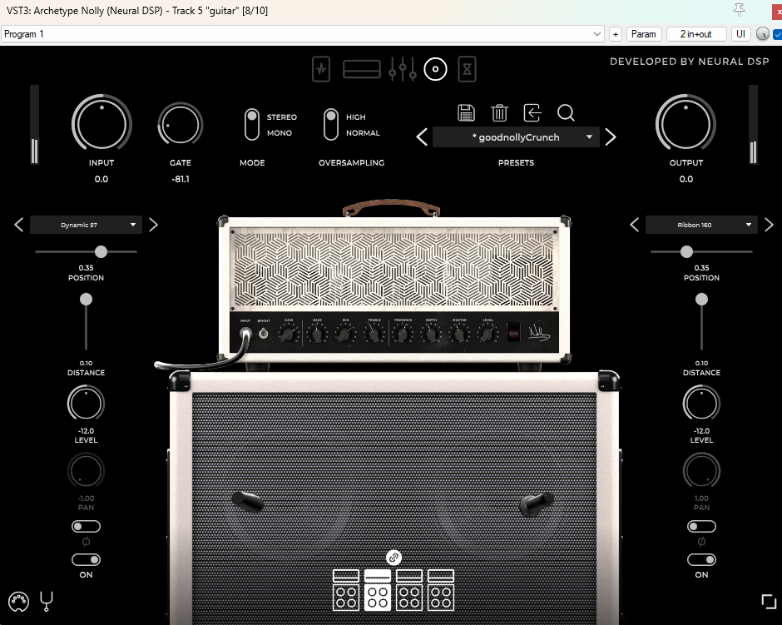The image size is (782, 625).
Task: Click the amp Gain knob
Action: coord(288,334)
